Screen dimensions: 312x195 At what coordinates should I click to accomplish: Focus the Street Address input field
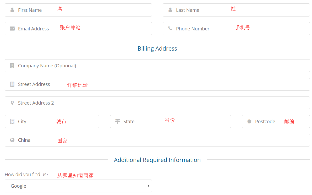pyautogui.click(x=157, y=84)
